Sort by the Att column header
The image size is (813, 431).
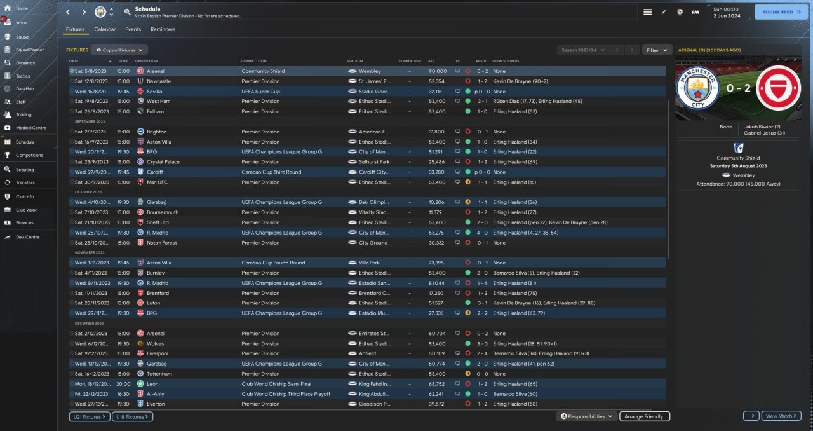pos(432,61)
